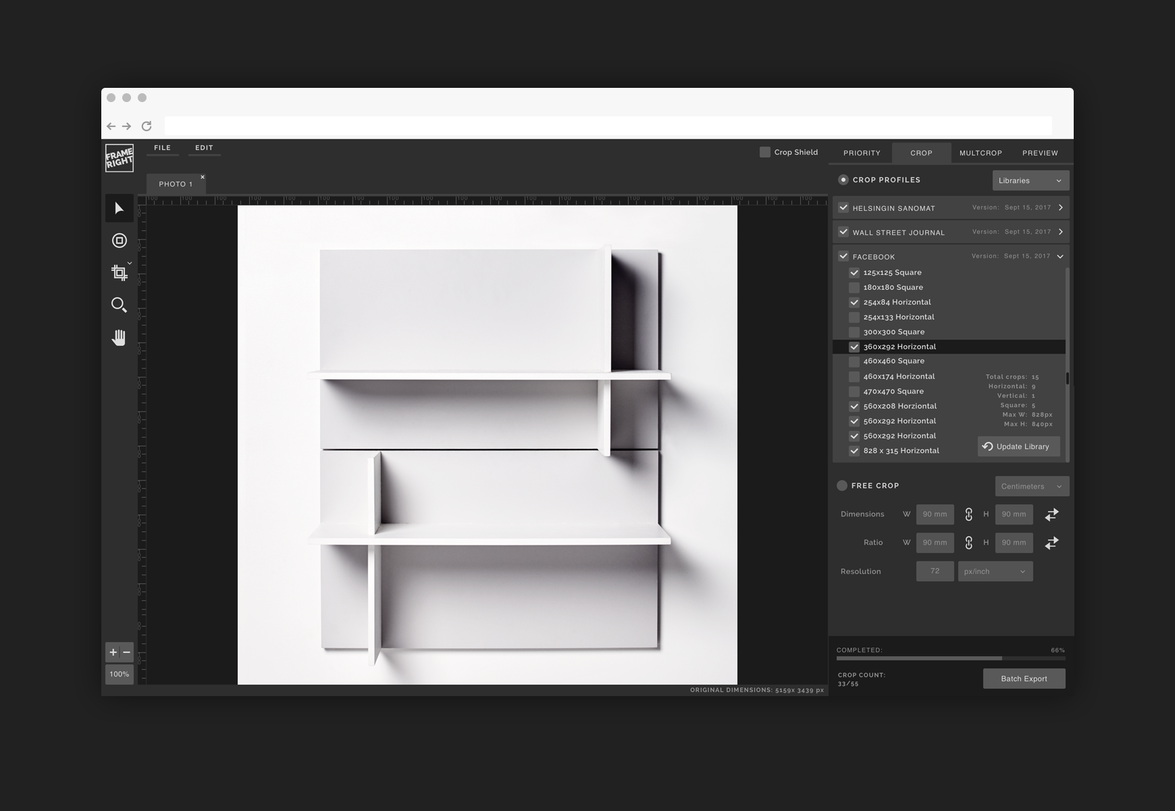Viewport: 1175px width, 811px height.
Task: Expand Wall Street Journal profile chevron
Action: pos(1061,232)
